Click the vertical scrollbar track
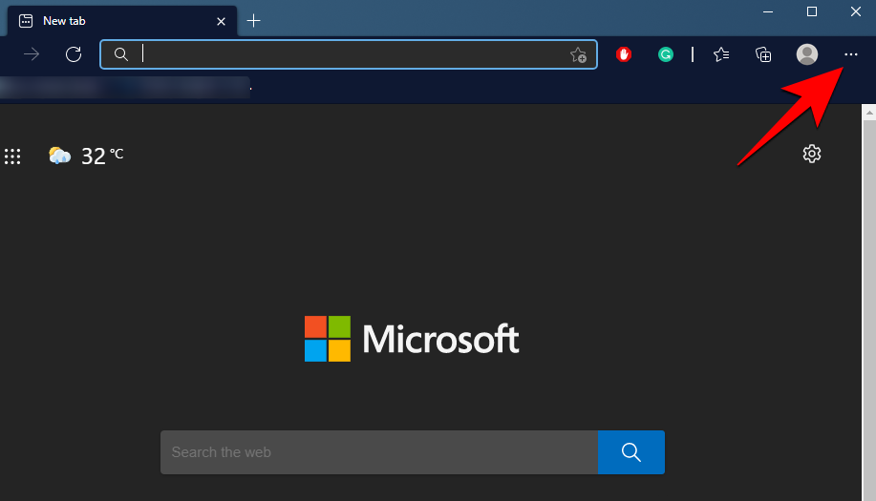 pyautogui.click(x=869, y=310)
